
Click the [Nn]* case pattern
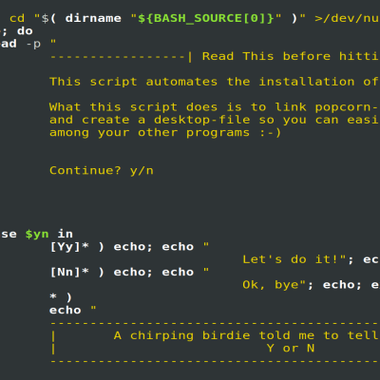69,273
